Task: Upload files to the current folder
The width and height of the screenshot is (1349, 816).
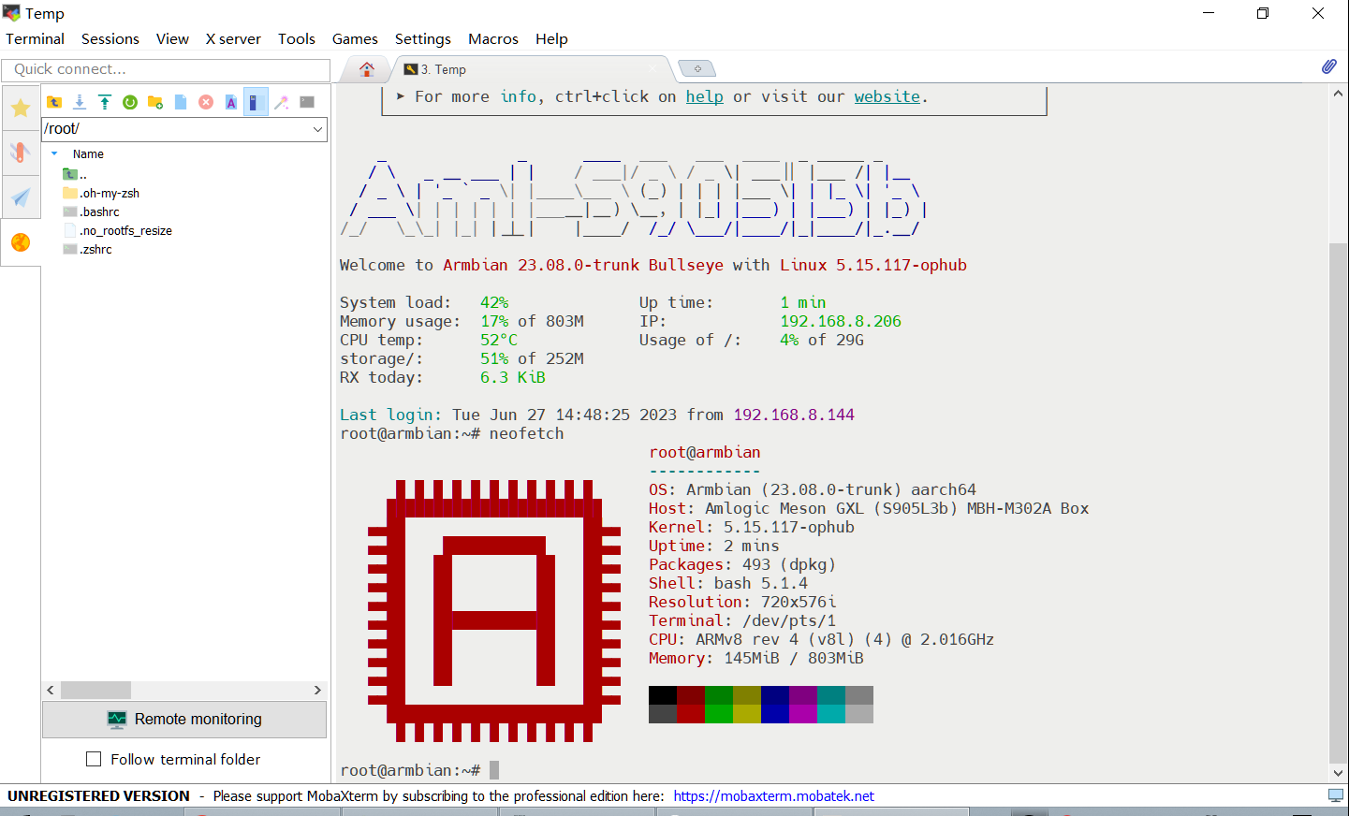Action: click(x=105, y=102)
